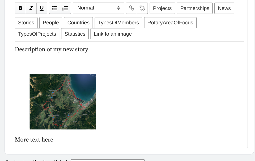Image resolution: width=255 pixels, height=161 pixels.
Task: Click the Projects button
Action: coord(162,8)
